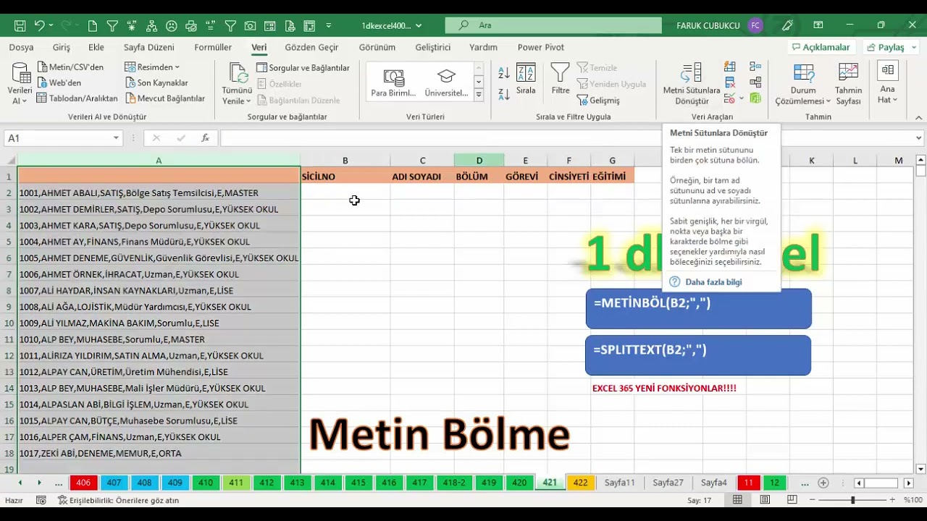Expand the Veri Türleri gallery
This screenshot has height=521, width=927.
479,95
